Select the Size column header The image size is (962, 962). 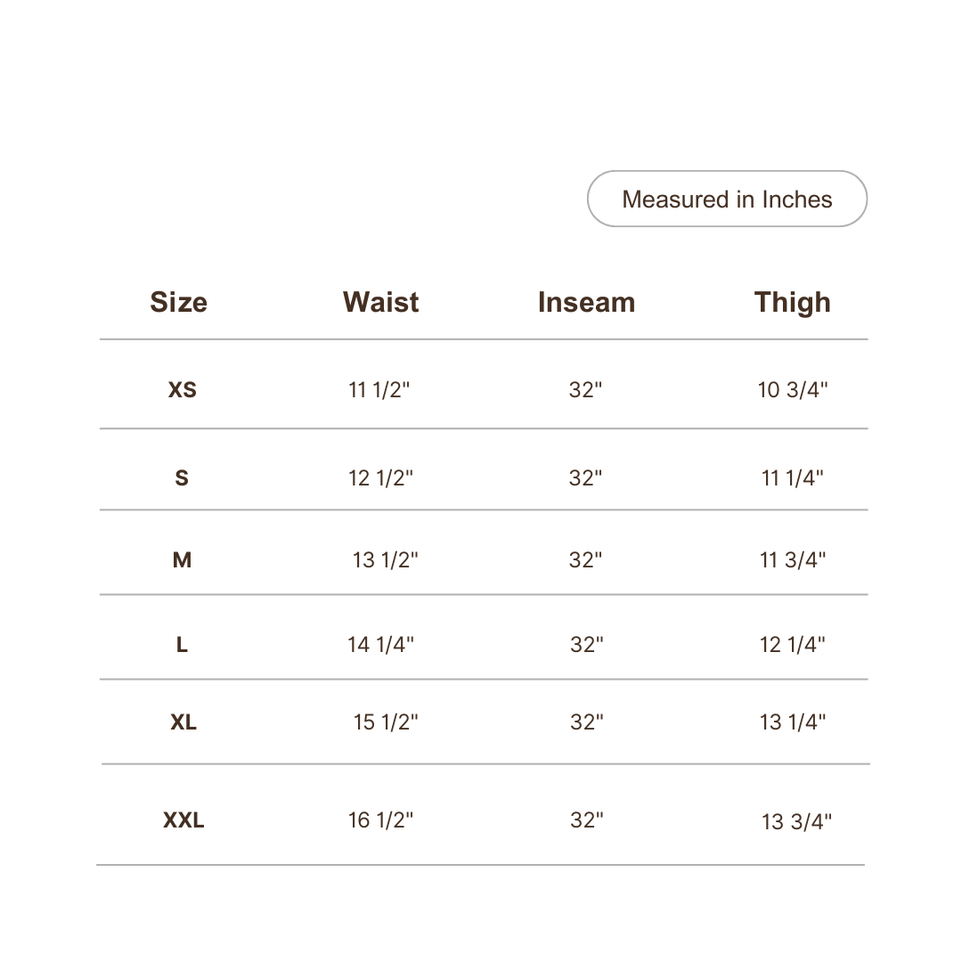click(x=178, y=302)
